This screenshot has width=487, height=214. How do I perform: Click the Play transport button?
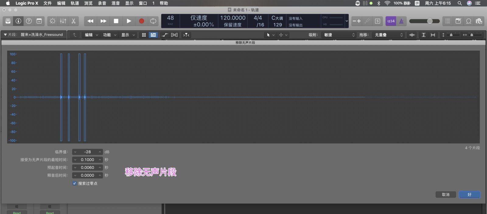[x=129, y=21]
